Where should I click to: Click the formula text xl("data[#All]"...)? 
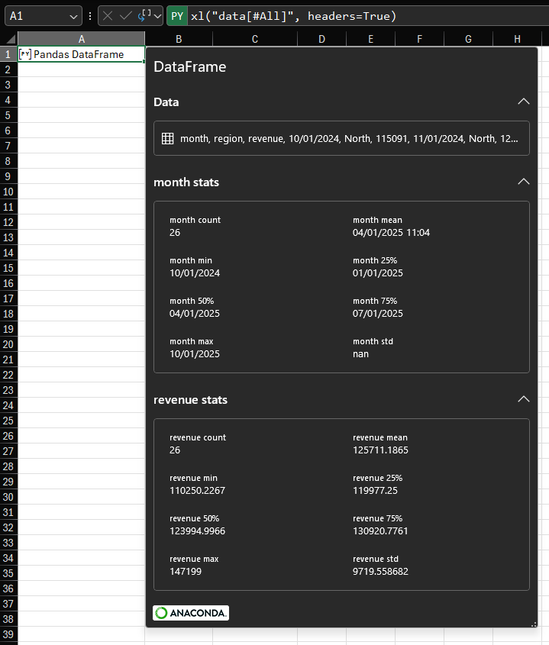point(294,16)
